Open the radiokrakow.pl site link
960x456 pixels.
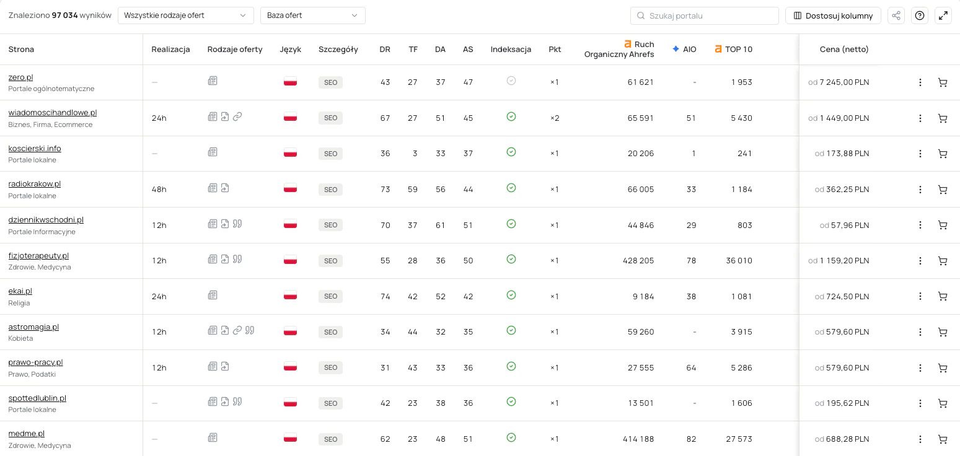(x=34, y=184)
